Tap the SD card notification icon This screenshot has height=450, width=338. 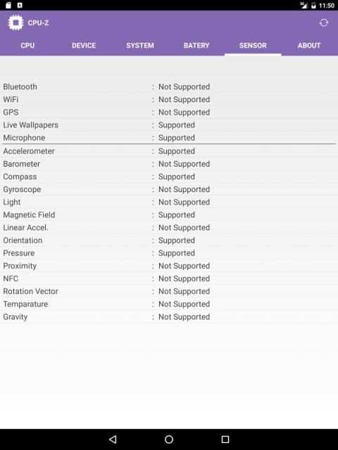(x=8, y=5)
